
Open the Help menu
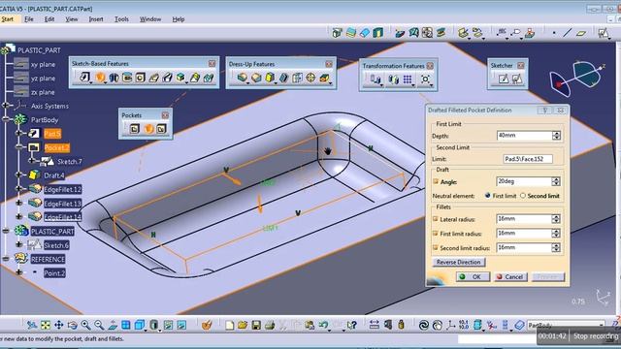pyautogui.click(x=179, y=19)
